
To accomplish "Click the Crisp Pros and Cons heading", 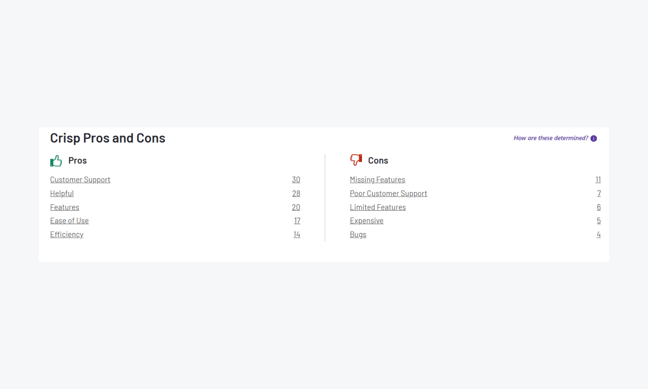I will click(107, 138).
